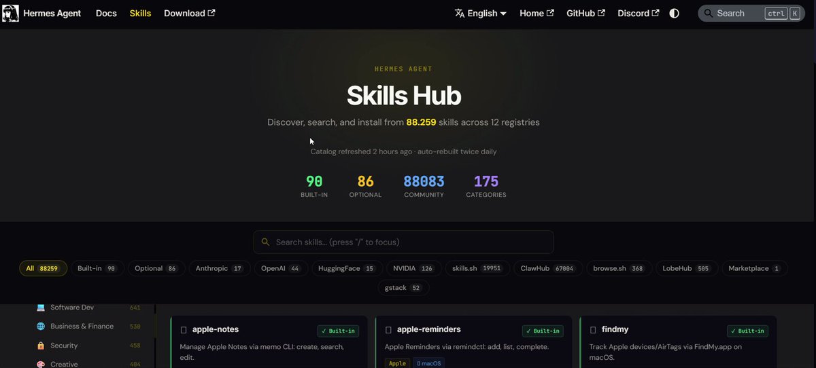
Task: Open the GitHub external link
Action: pyautogui.click(x=585, y=13)
